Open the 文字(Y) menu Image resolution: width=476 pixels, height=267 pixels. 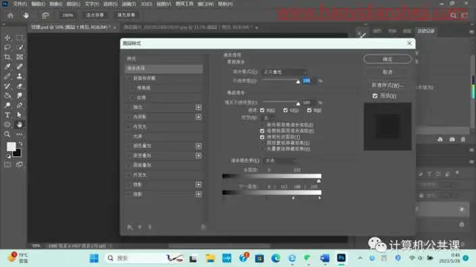click(x=92, y=4)
